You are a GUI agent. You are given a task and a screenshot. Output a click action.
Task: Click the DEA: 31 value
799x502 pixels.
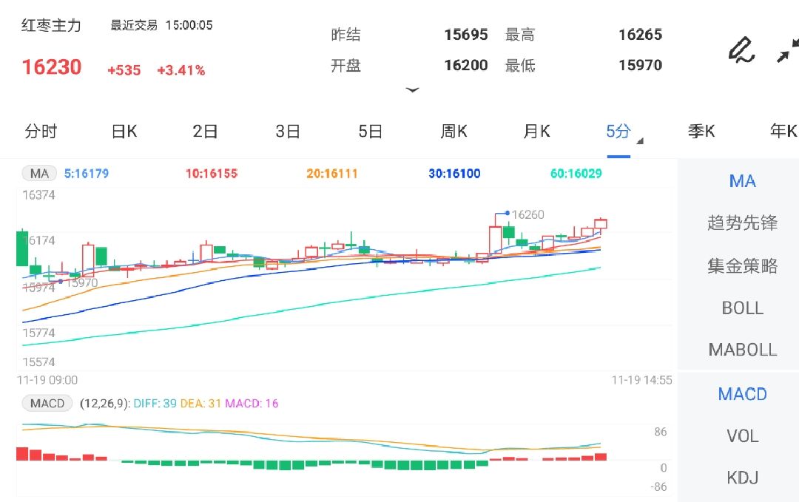click(x=200, y=404)
